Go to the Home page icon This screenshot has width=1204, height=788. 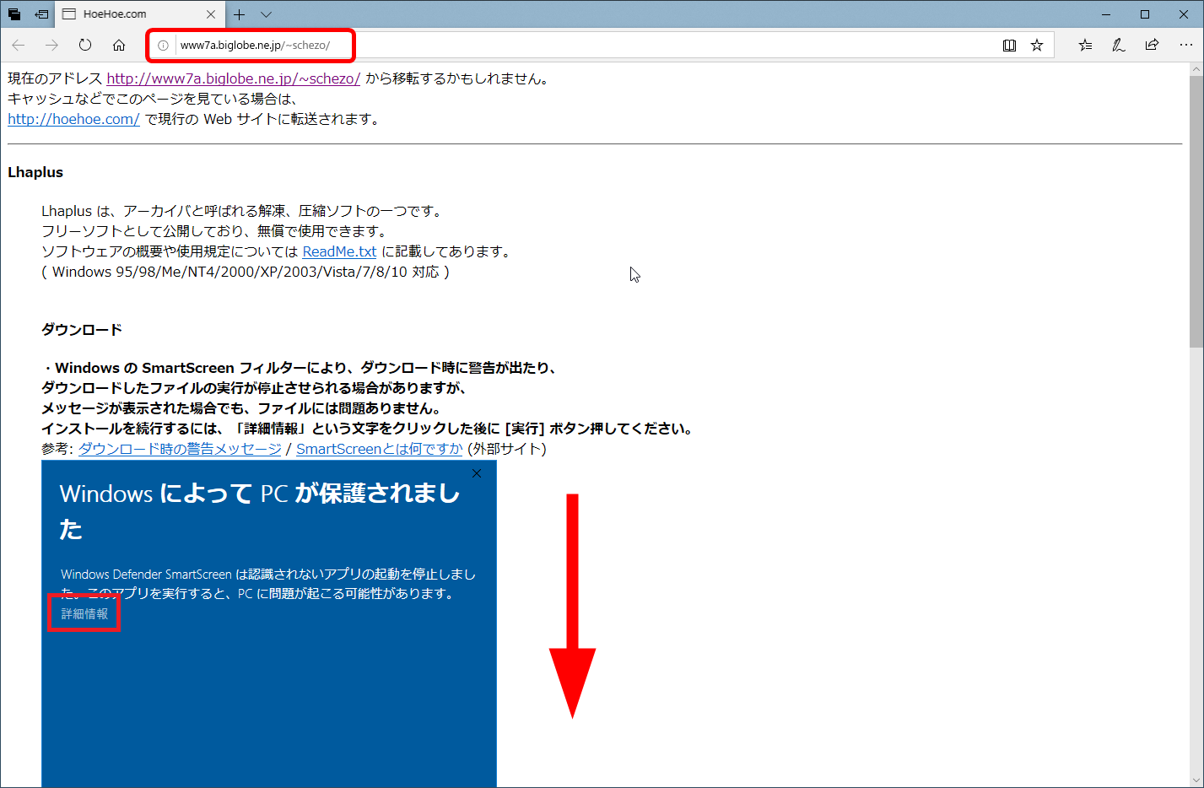(x=119, y=46)
